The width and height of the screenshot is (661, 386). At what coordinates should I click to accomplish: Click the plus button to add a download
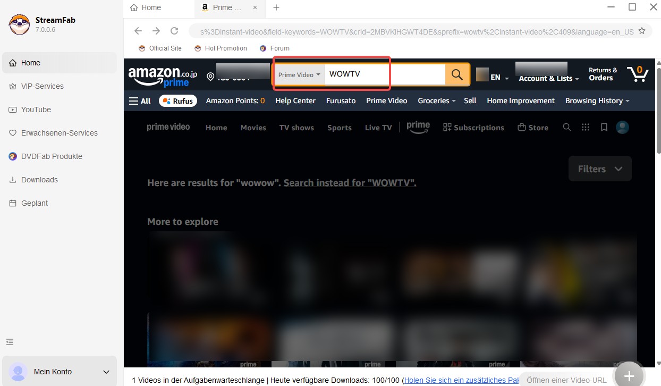(629, 375)
